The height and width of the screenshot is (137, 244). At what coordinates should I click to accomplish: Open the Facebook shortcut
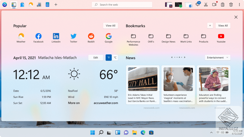point(39,38)
